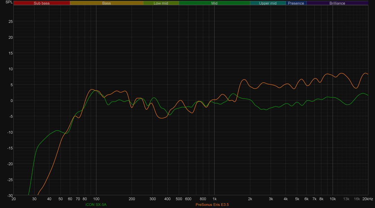The image size is (375, 208).
Task: Click the Brilliance band header
Action: tap(337, 3)
